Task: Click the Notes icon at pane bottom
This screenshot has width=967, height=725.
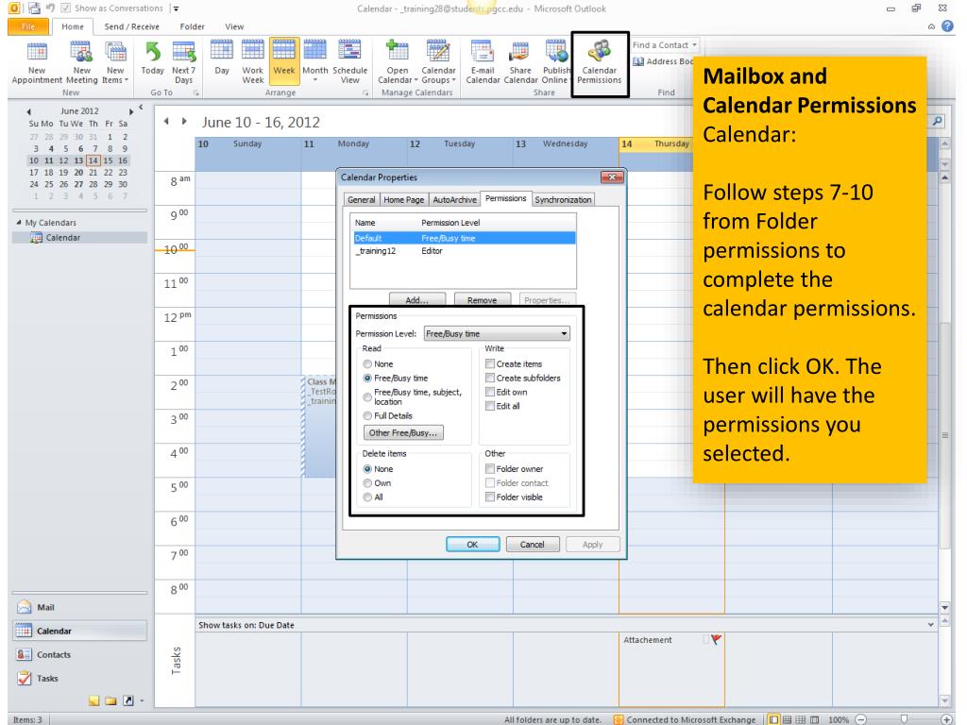Action: coord(93,700)
